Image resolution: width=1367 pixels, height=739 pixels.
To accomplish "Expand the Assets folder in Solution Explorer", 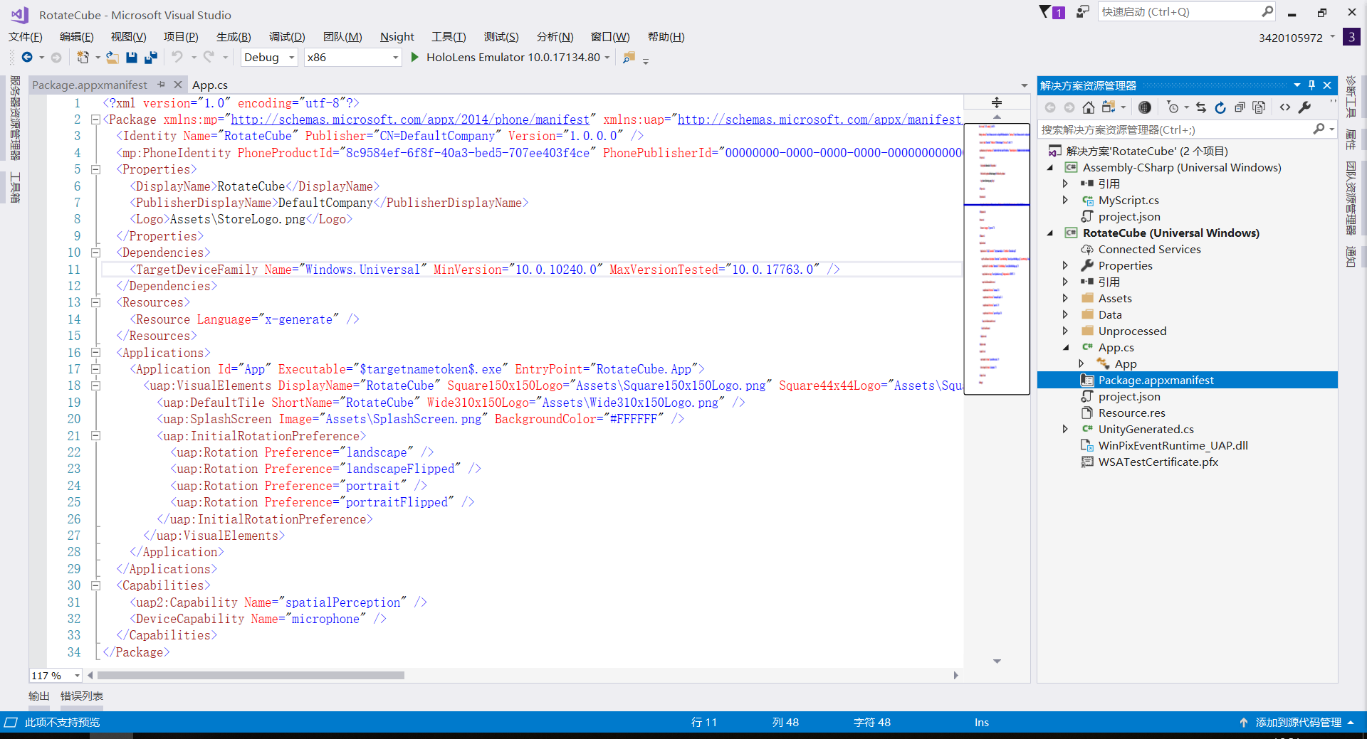I will [1066, 299].
